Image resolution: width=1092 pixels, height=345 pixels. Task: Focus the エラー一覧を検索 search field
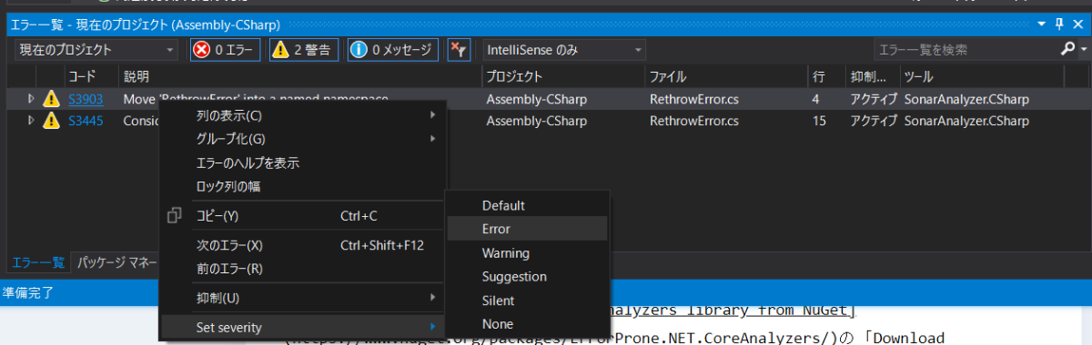coord(965,50)
